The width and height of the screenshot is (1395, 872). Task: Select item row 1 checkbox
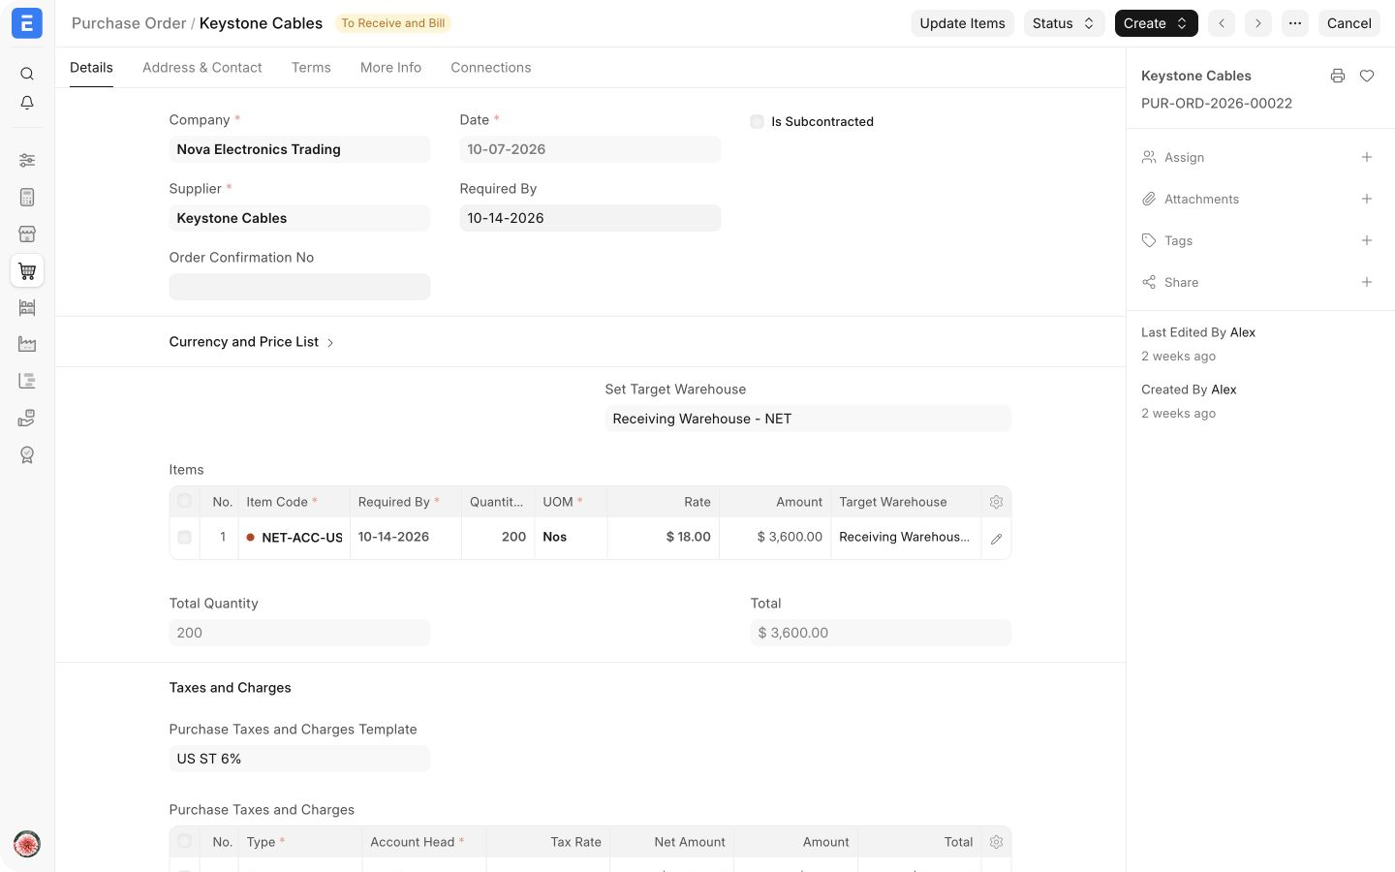pyautogui.click(x=184, y=538)
